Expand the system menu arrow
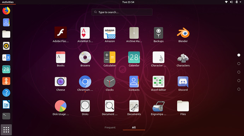 [x=240, y=2]
